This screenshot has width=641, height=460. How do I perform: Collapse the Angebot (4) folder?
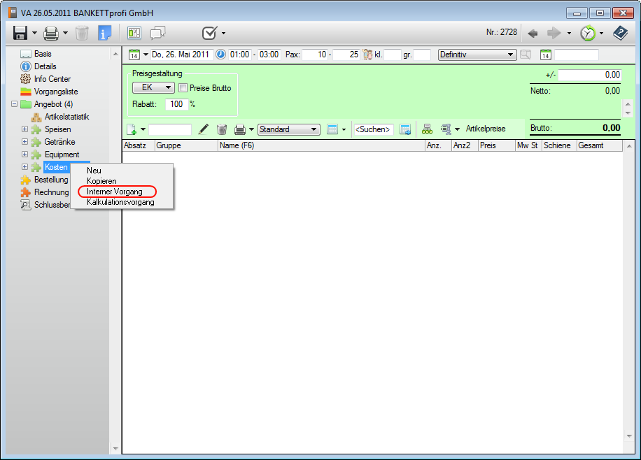coord(14,104)
